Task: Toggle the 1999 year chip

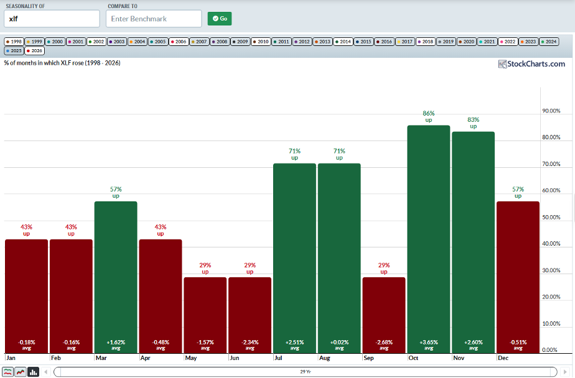Action: (x=34, y=42)
